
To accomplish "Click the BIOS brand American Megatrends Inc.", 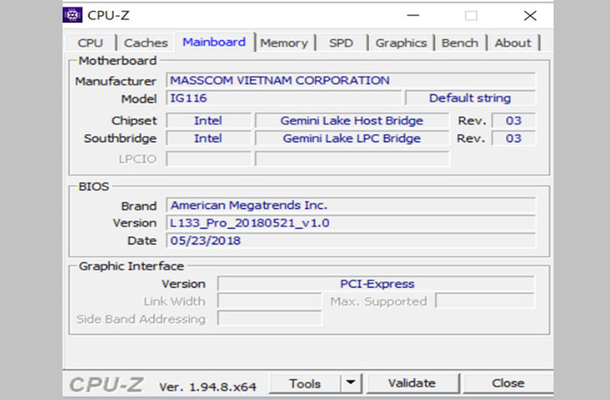I will [351, 205].
